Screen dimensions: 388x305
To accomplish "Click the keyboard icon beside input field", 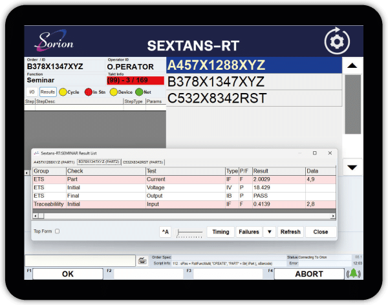I will point(142,260).
